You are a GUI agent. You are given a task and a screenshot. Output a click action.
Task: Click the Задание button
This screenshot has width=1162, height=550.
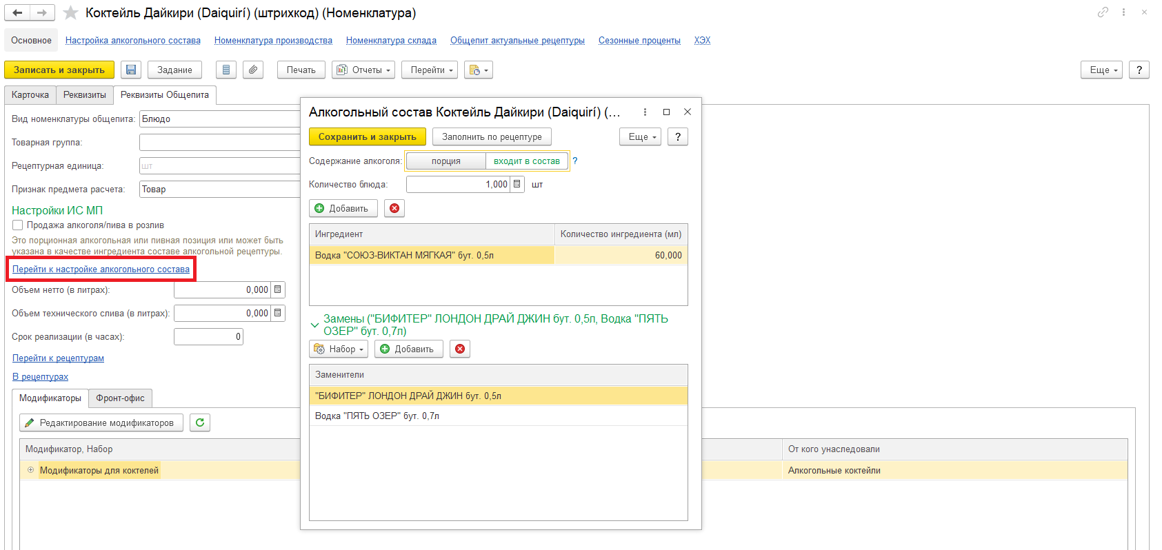coord(174,70)
